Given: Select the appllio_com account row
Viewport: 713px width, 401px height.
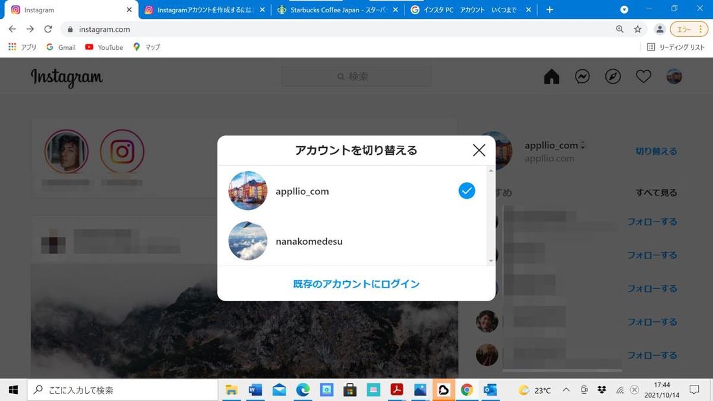Looking at the screenshot, I should (352, 191).
